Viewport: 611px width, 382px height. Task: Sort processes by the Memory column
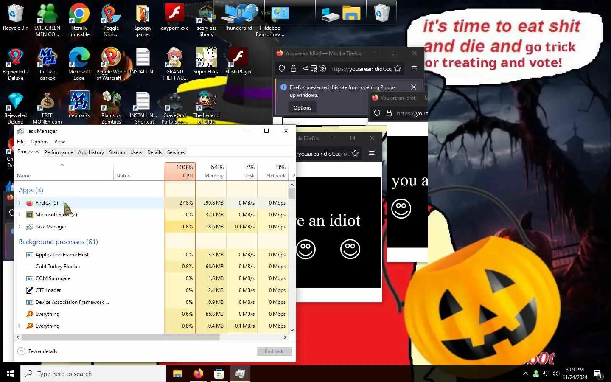pyautogui.click(x=211, y=171)
